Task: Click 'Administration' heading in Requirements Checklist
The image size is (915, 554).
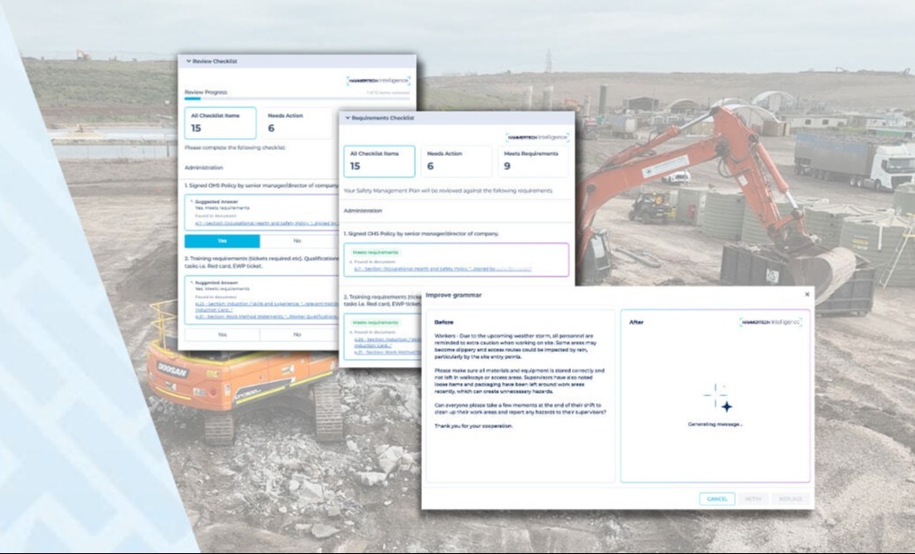Action: (x=363, y=211)
